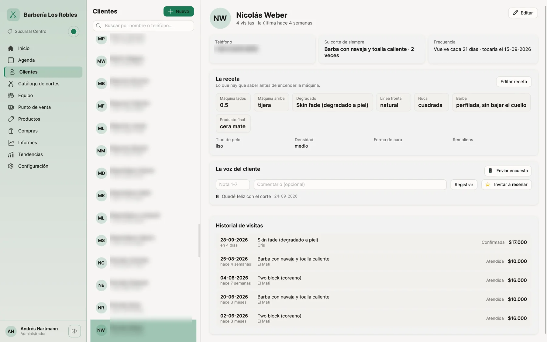Click the Sucursal Centro tag icon
This screenshot has height=342, width=547.
(10, 31)
